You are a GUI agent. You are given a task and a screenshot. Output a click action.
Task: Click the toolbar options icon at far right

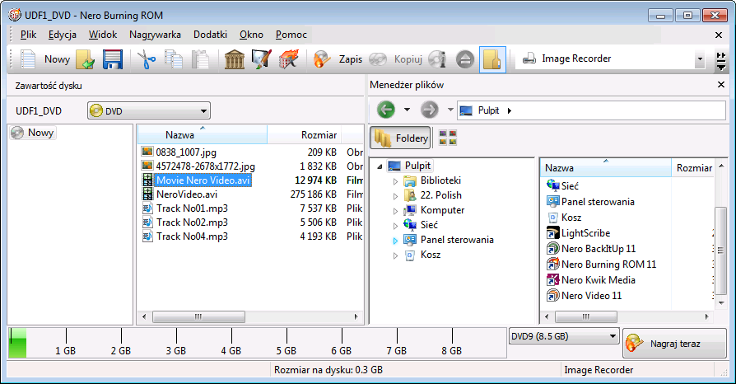pyautogui.click(x=721, y=61)
